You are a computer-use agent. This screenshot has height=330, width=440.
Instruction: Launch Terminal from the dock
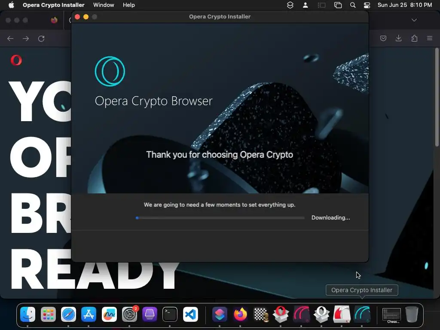170,314
